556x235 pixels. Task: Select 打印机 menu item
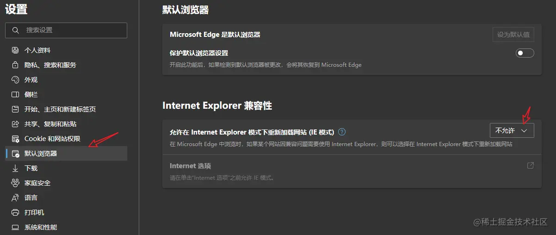pyautogui.click(x=66, y=212)
